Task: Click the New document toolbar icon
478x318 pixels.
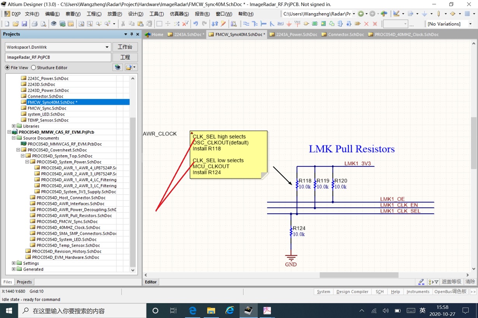Action: coord(7,24)
